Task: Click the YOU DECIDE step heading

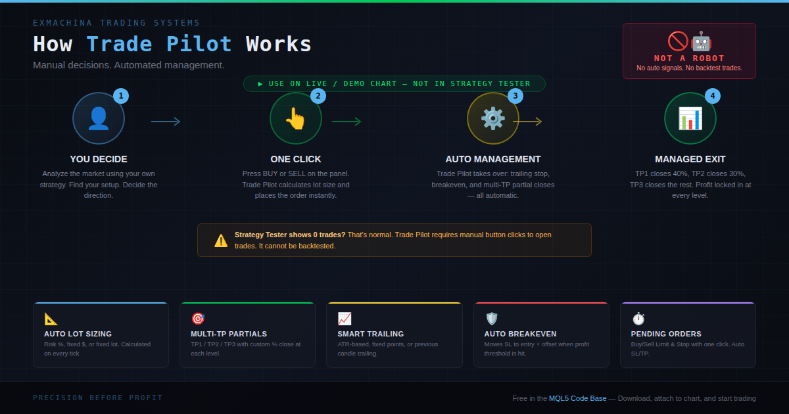Action: 99,159
